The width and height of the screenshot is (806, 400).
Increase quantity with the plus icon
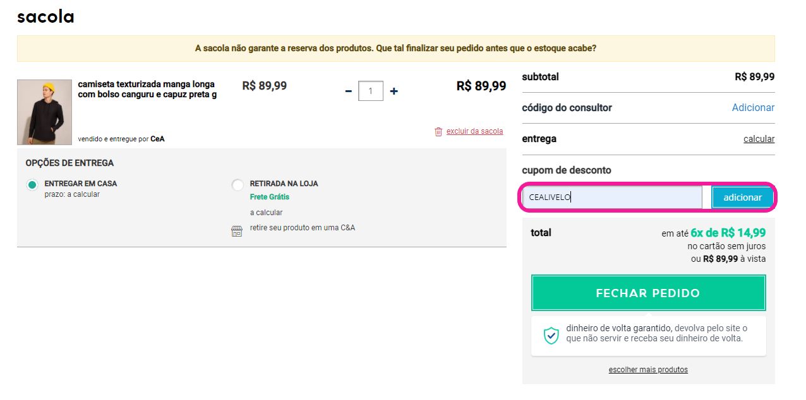[x=394, y=91]
